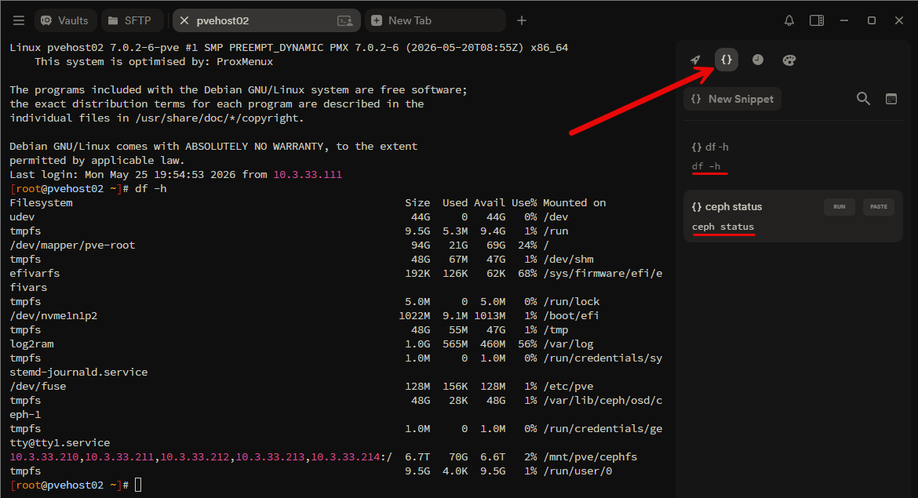918x498 pixels.
Task: Open the Snippets braces panel
Action: pos(727,60)
